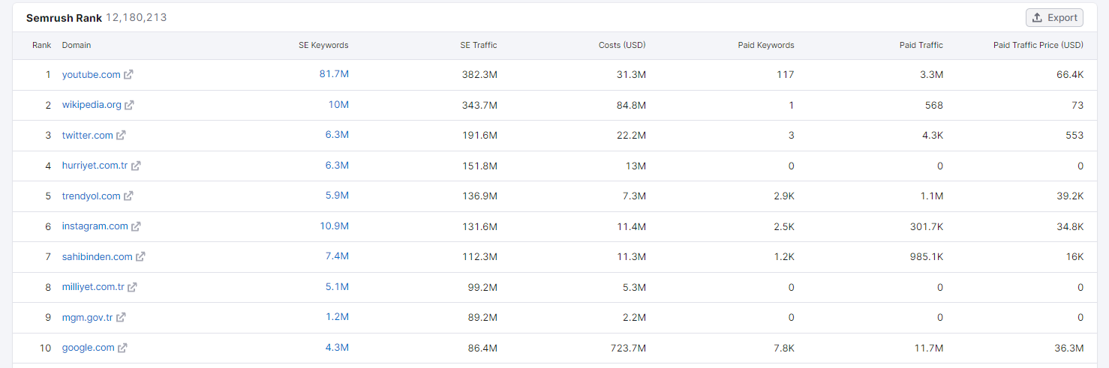The width and height of the screenshot is (1109, 368).
Task: Open the mgm.gov.tr domain link
Action: [87, 318]
